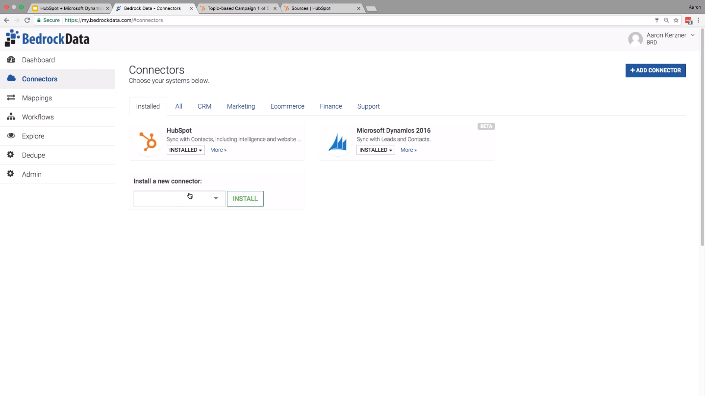Viewport: 705px width, 396px height.
Task: Open HubSpot's More link
Action: pyautogui.click(x=219, y=150)
